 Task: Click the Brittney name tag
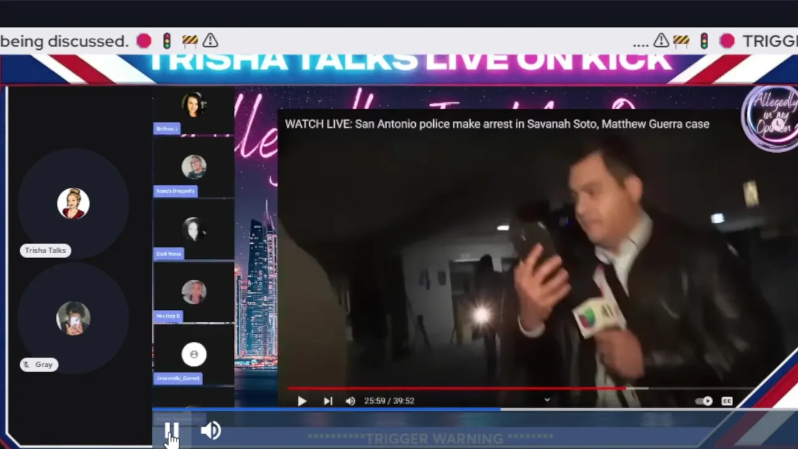[166, 128]
